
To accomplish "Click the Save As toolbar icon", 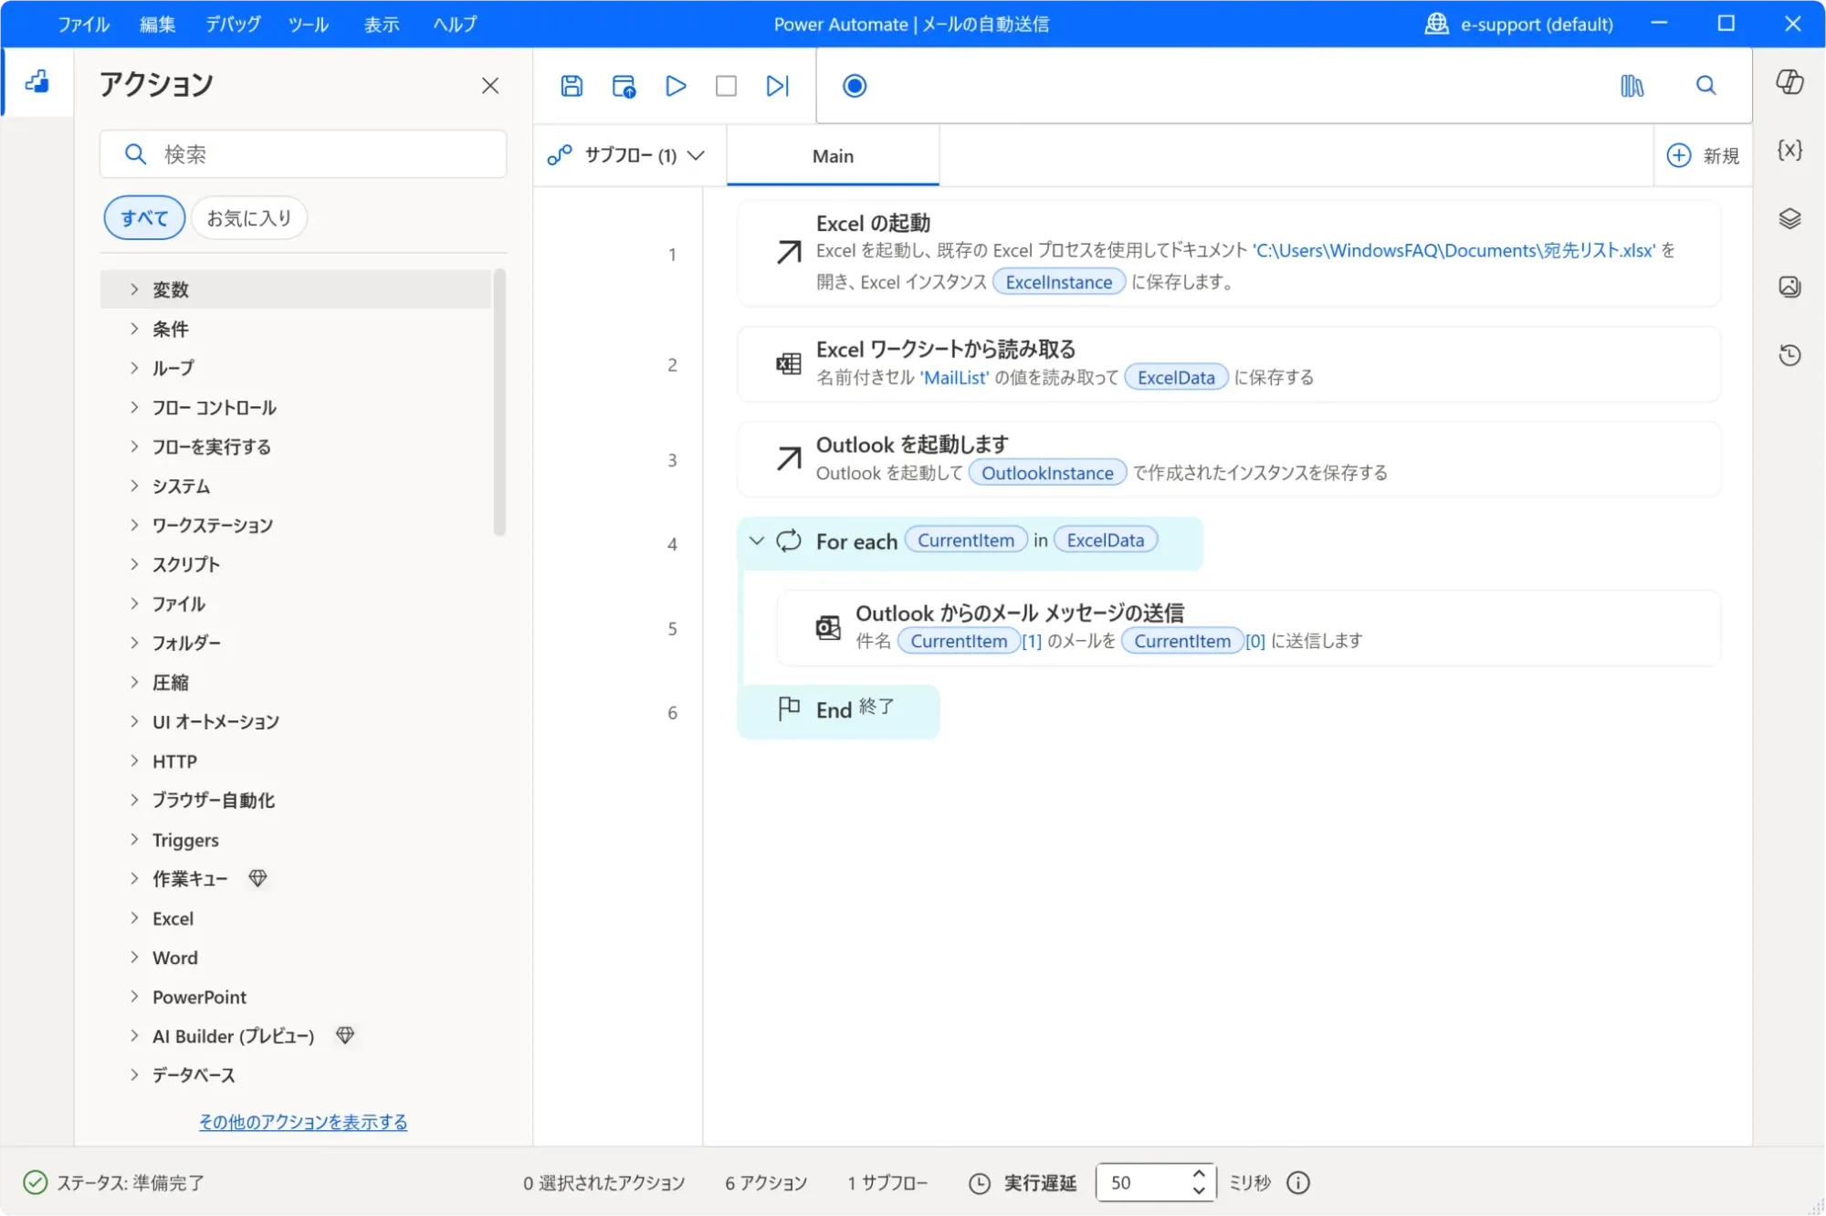I will (624, 86).
